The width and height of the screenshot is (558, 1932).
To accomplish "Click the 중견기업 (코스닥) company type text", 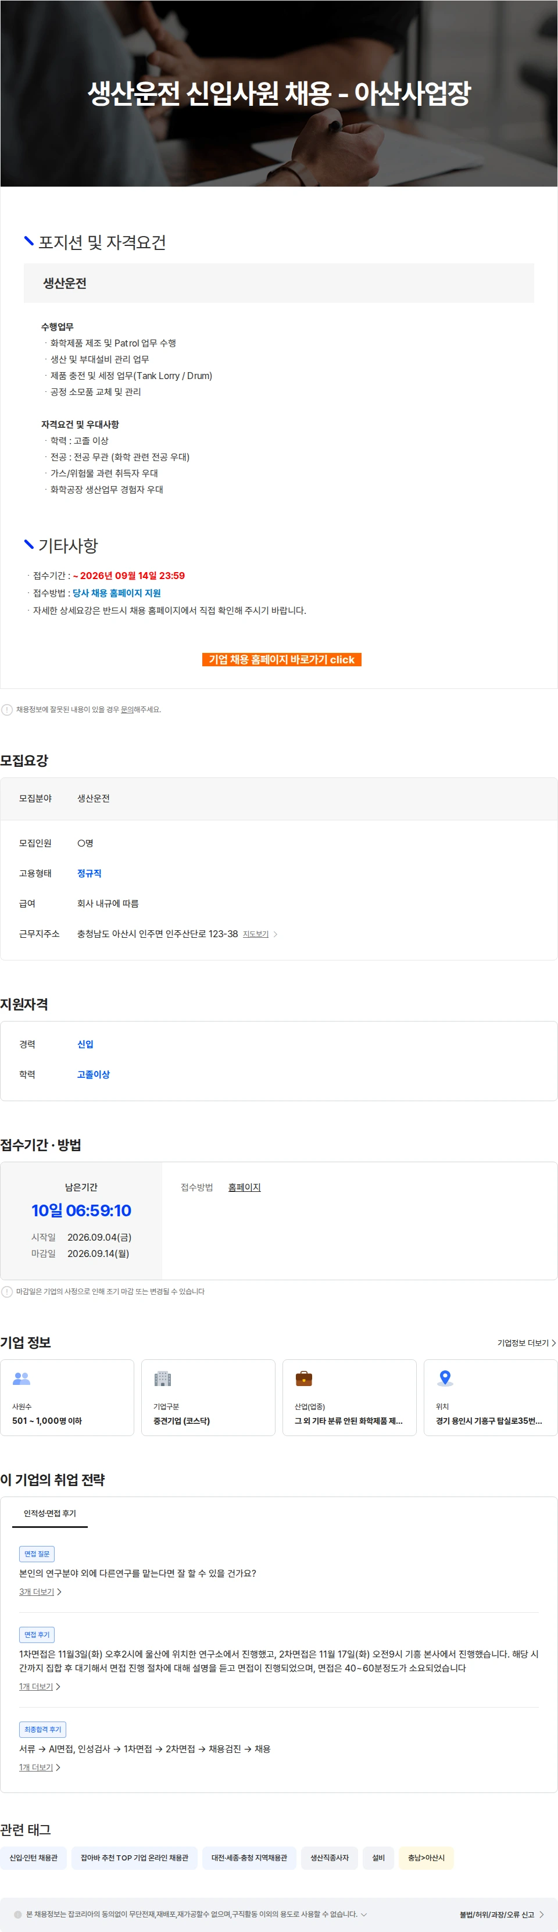I will (181, 1420).
